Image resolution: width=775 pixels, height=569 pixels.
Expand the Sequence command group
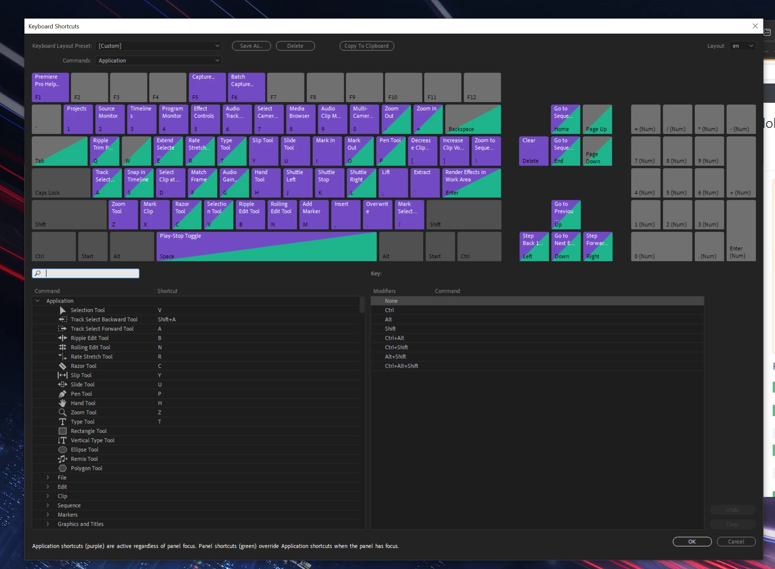pyautogui.click(x=48, y=505)
